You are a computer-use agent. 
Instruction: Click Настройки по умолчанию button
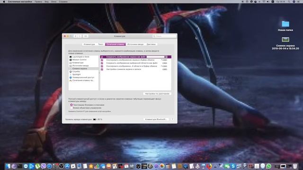tap(157, 93)
